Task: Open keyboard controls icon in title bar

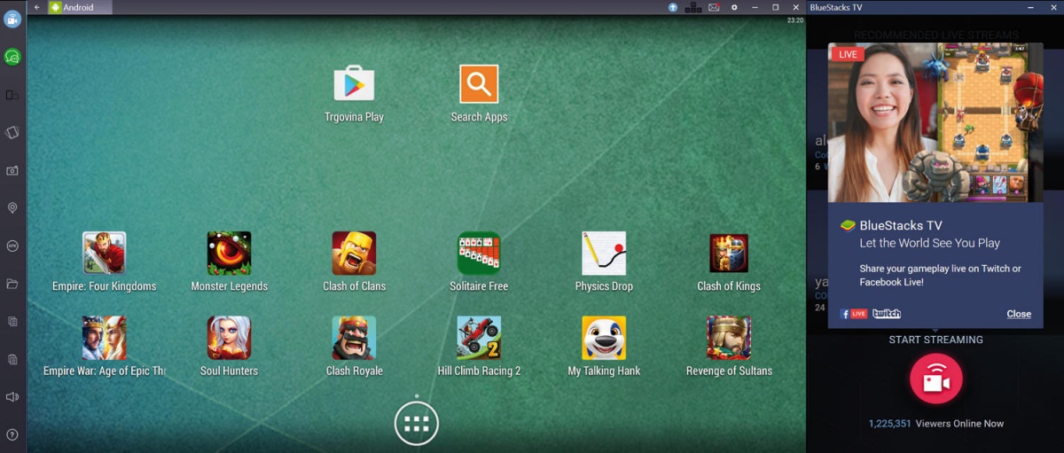Action: (x=693, y=7)
